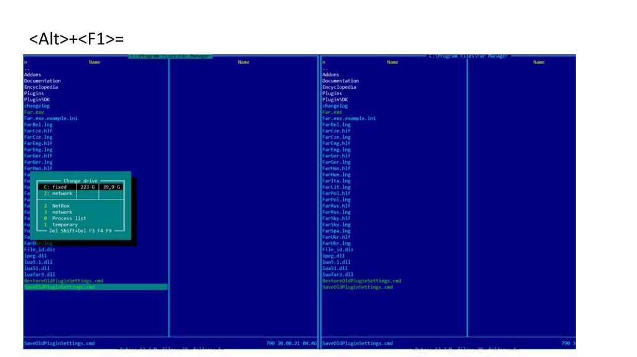Viewport: 637px width, 357px height.
Task: Select RestoreOldPluginSettings.cmd in left panel
Action: (63, 280)
